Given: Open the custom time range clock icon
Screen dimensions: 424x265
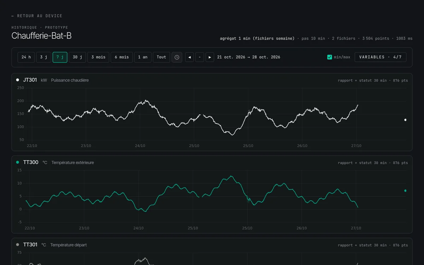Looking at the screenshot, I should (177, 57).
